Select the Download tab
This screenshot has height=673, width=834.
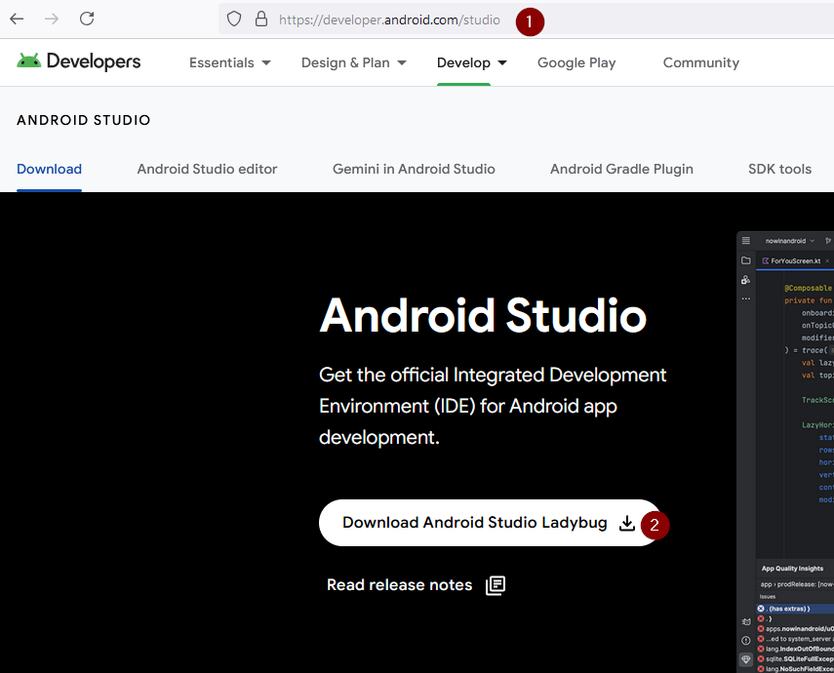tap(50, 169)
